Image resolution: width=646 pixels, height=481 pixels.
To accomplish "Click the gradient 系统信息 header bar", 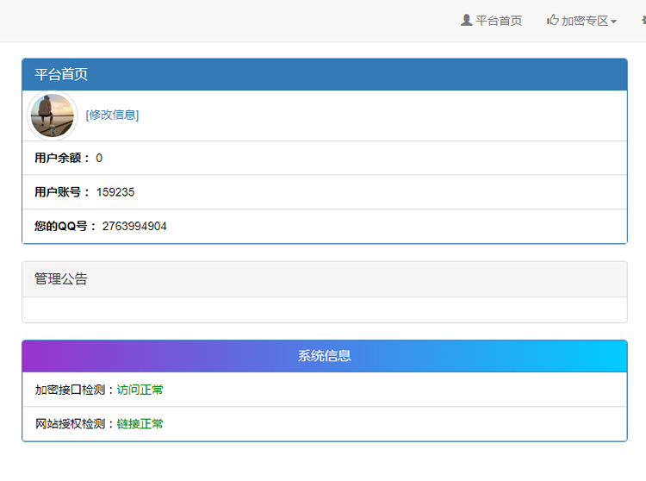I will pyautogui.click(x=324, y=356).
